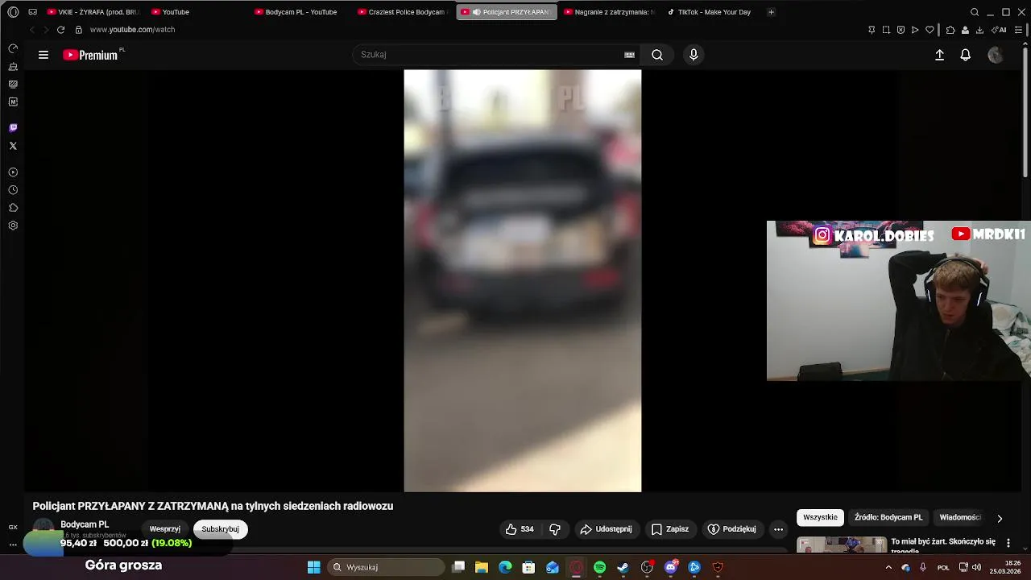Click the Udostępnij share button
The image size is (1031, 580).
[606, 529]
